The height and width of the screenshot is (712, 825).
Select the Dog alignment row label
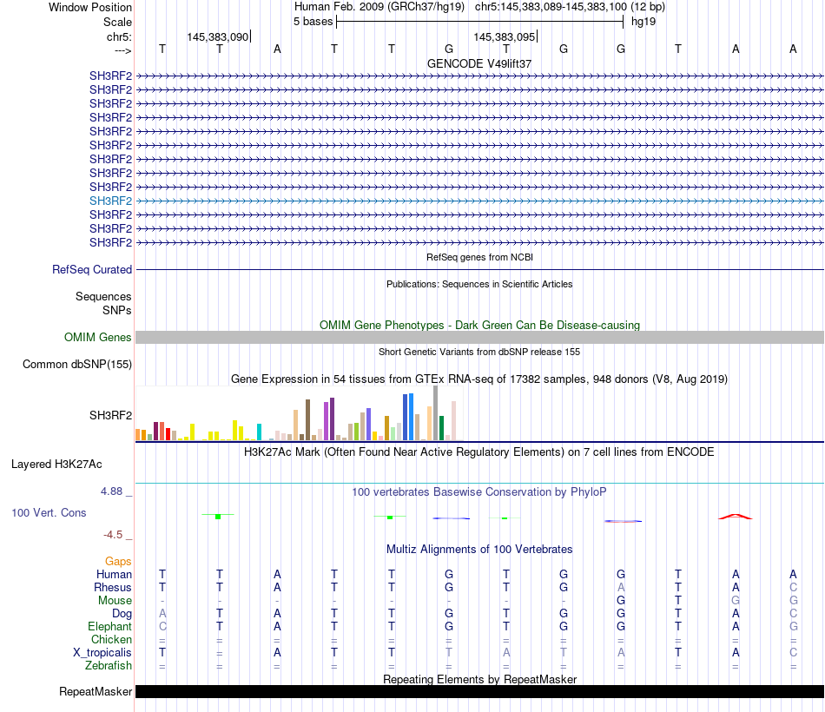[x=122, y=614]
